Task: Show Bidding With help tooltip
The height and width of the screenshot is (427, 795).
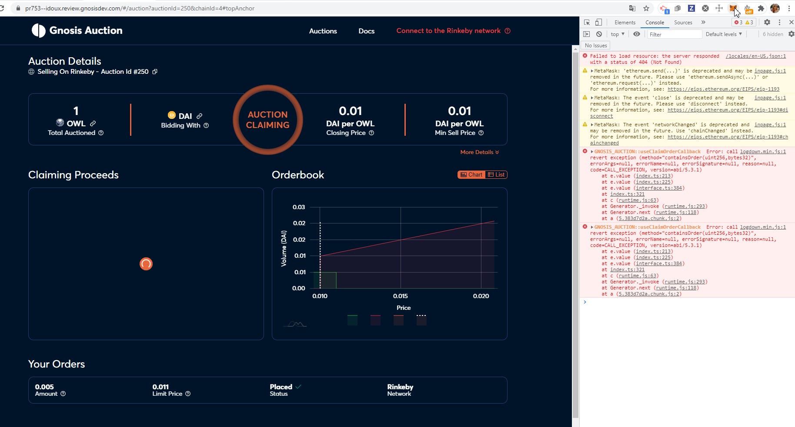Action: (x=206, y=125)
